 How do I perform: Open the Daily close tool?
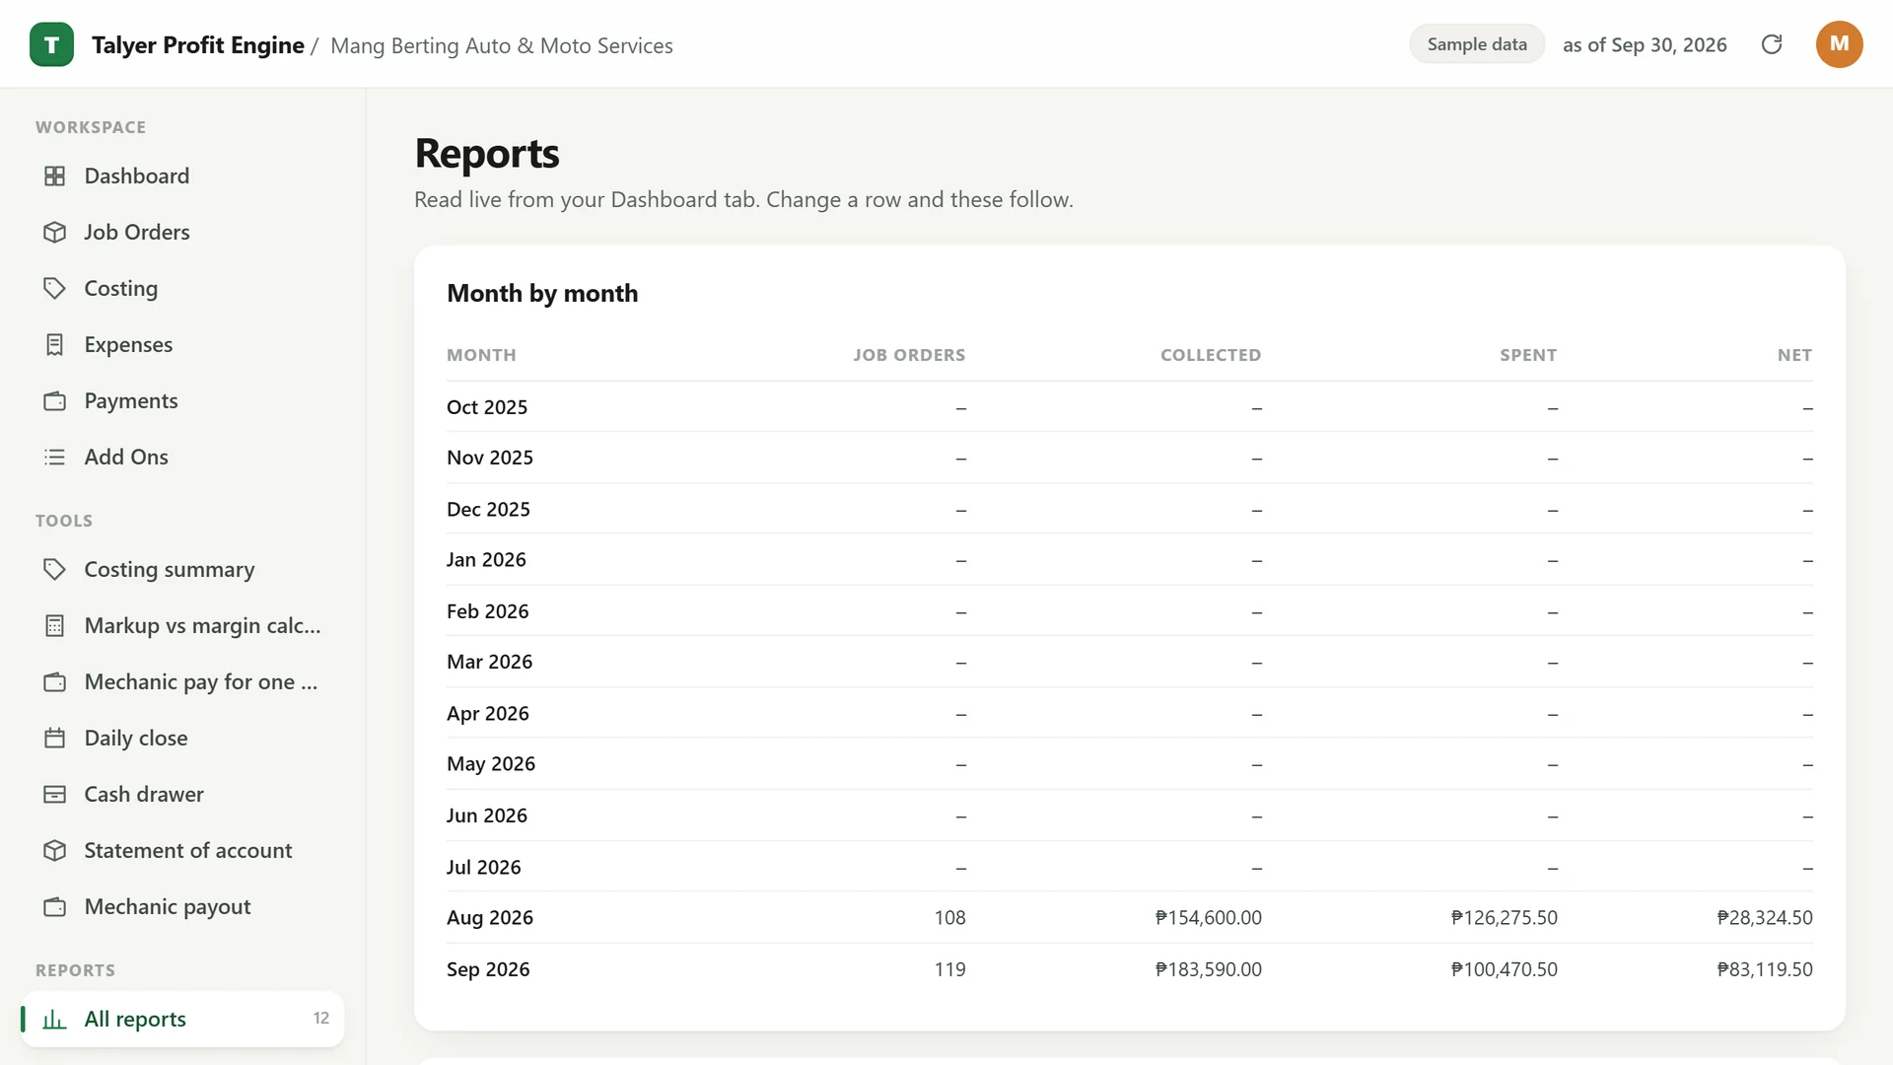coord(182,738)
